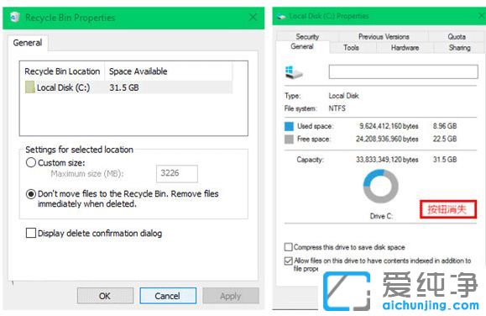Screen dimensions: 486x316
Task: Enable Display delete confirmation dialog checkbox
Action: pos(31,233)
